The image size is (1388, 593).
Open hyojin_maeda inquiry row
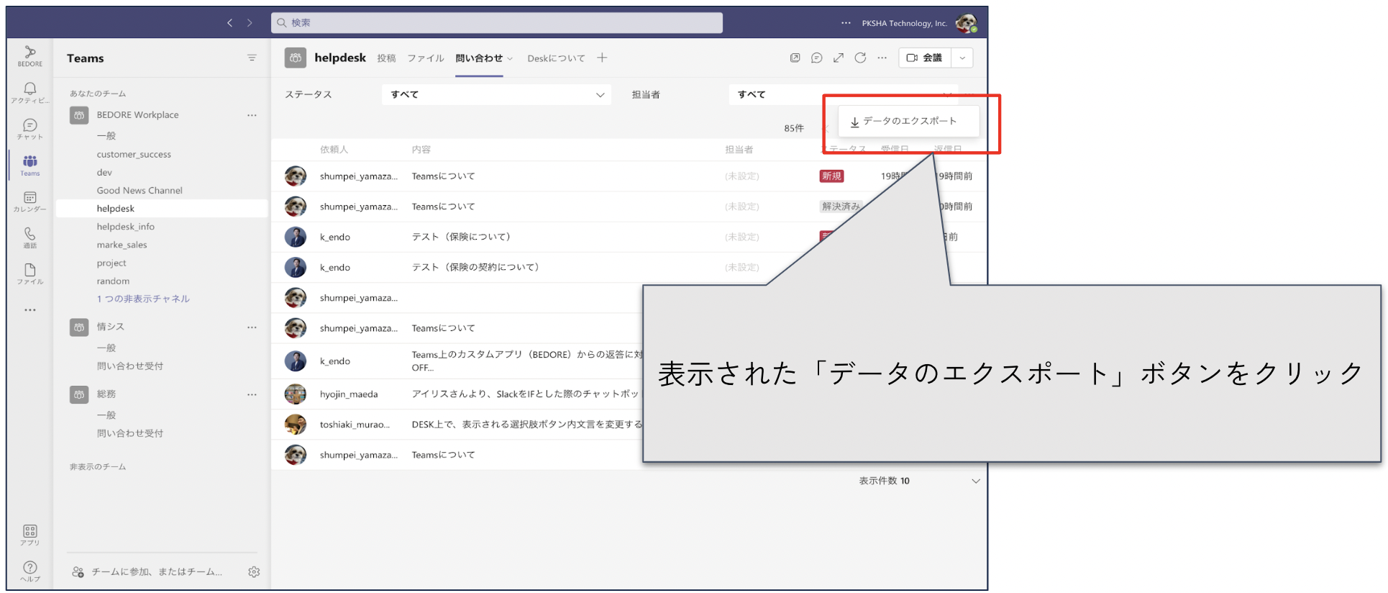coord(457,394)
